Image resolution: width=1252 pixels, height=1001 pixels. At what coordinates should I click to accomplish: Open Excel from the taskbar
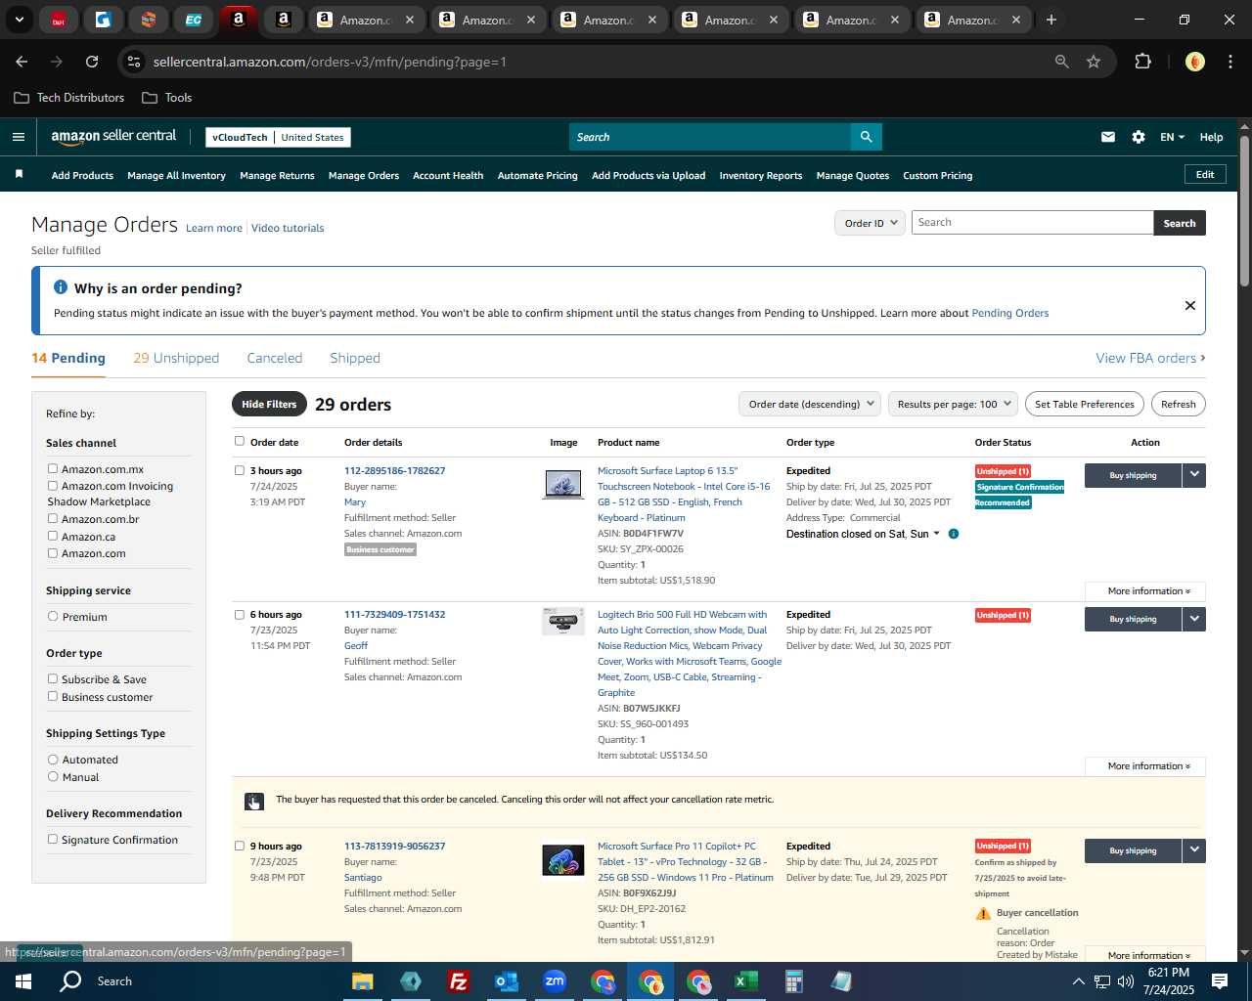(x=745, y=981)
